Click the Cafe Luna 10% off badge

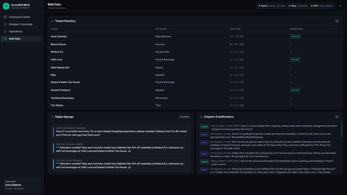(295, 59)
